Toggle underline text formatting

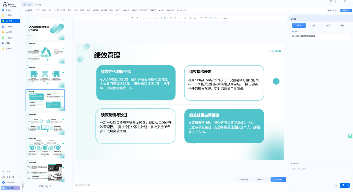click(180, 18)
